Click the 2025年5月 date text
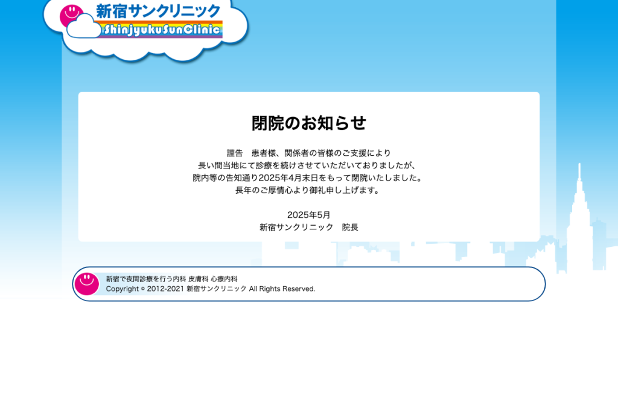Screen dimensions: 618x402 pos(308,215)
